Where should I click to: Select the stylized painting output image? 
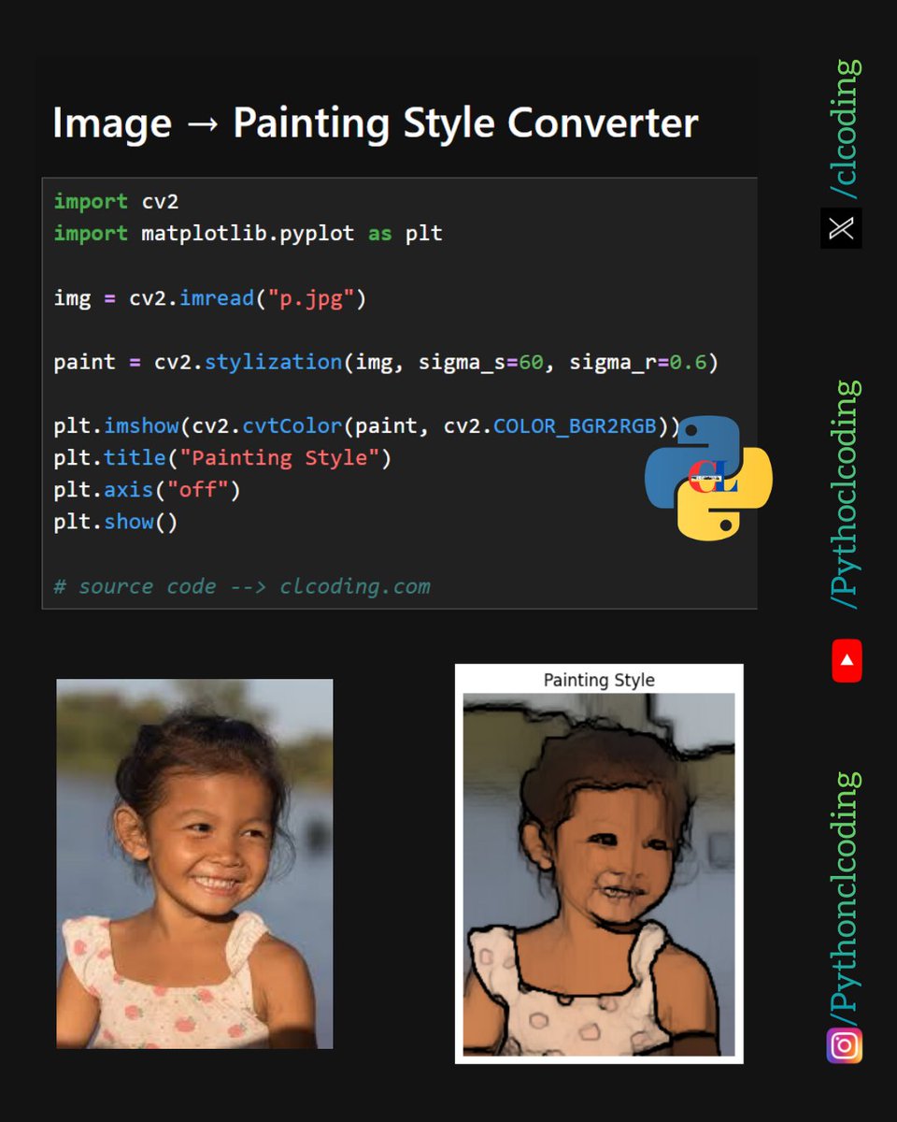coord(599,875)
